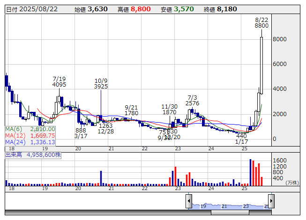This screenshot has height=220, width=306.
Task: Click the dark scrollbar track left of thumb
Action: pyautogui.click(x=108, y=213)
